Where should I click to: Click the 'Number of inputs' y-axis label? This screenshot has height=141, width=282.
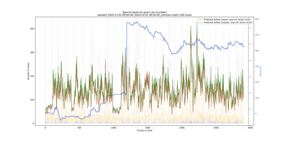pos(28,71)
